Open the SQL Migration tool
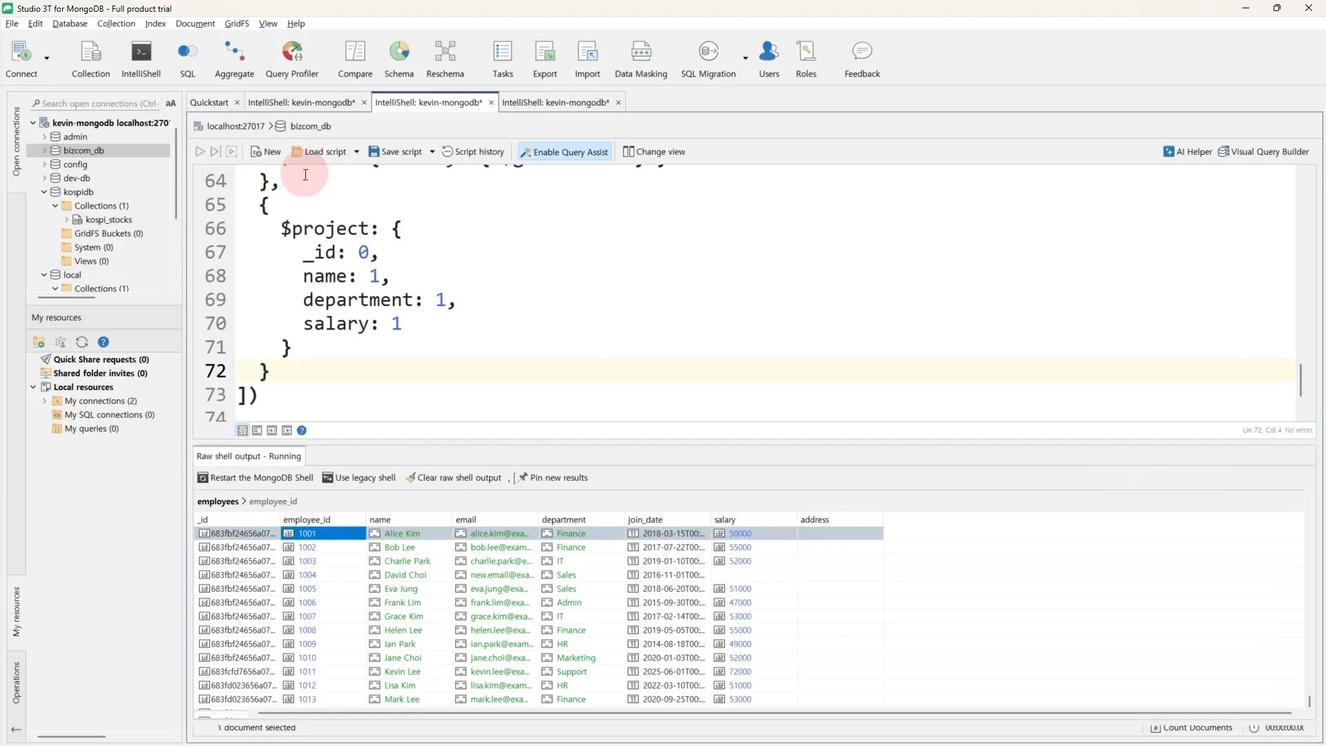 tap(708, 59)
